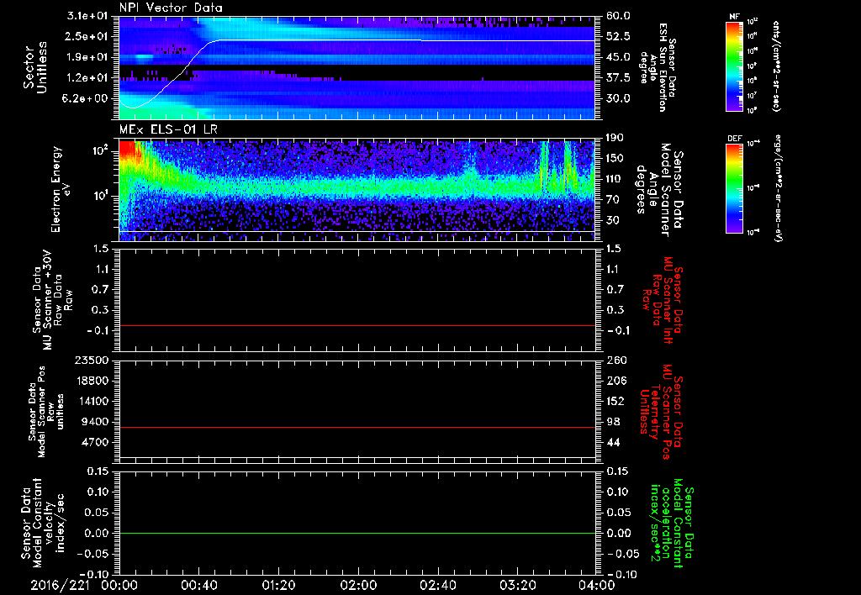
Task: Click the '37.5' elevation angle tick
Action: point(618,78)
